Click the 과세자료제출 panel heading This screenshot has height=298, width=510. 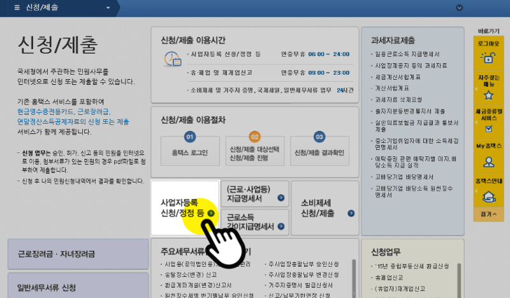393,40
